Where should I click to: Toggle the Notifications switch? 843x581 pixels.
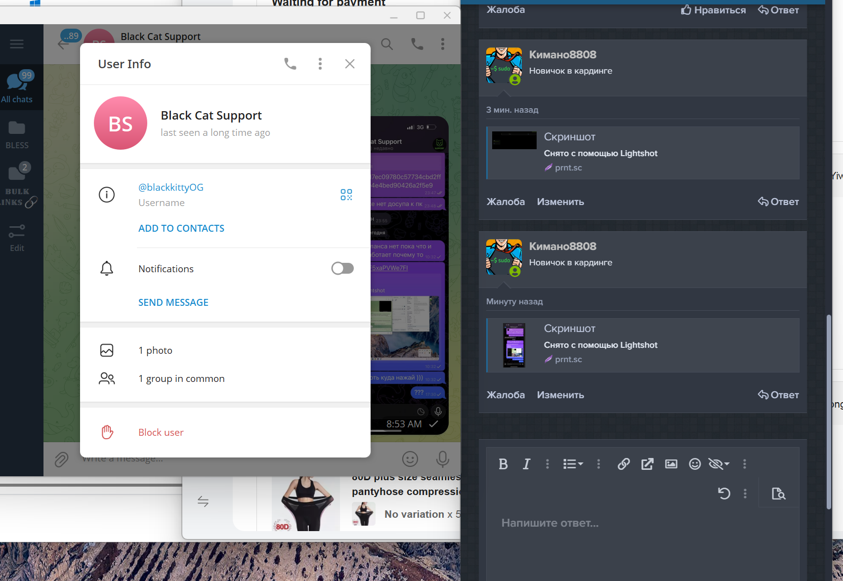click(342, 268)
